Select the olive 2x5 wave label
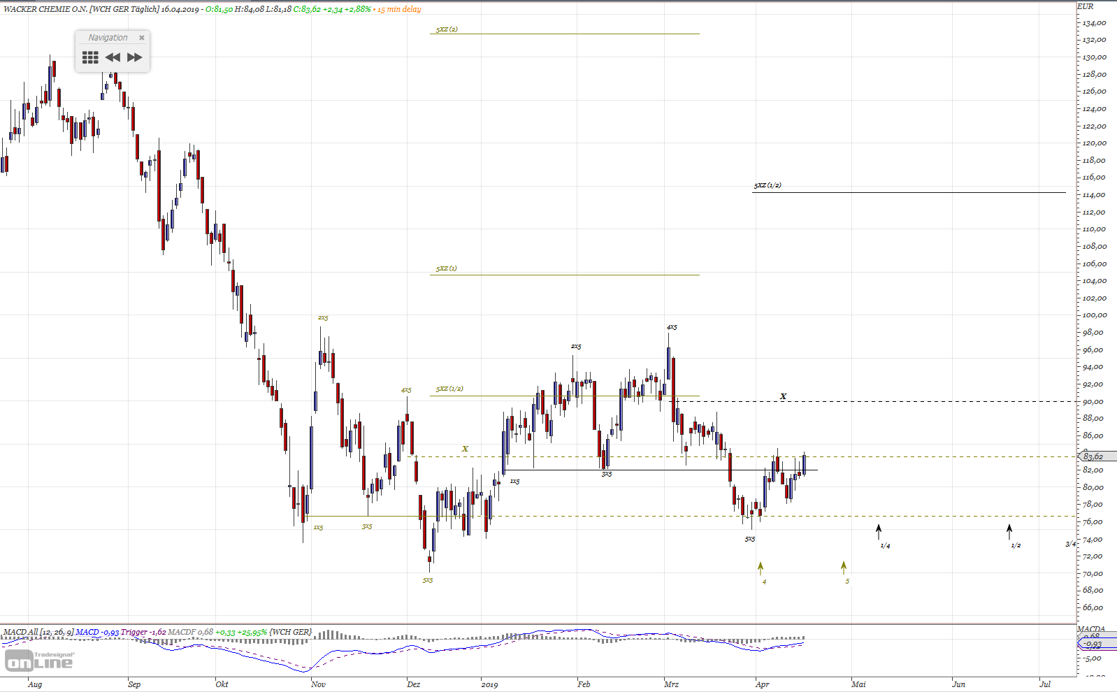The width and height of the screenshot is (1117, 692). (x=323, y=318)
